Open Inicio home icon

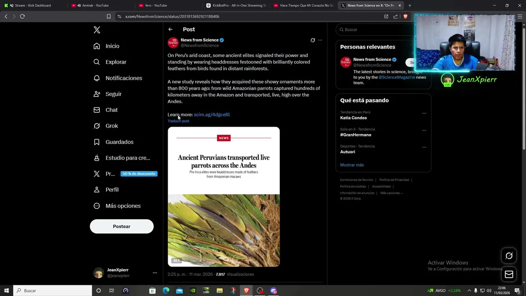pos(97,46)
